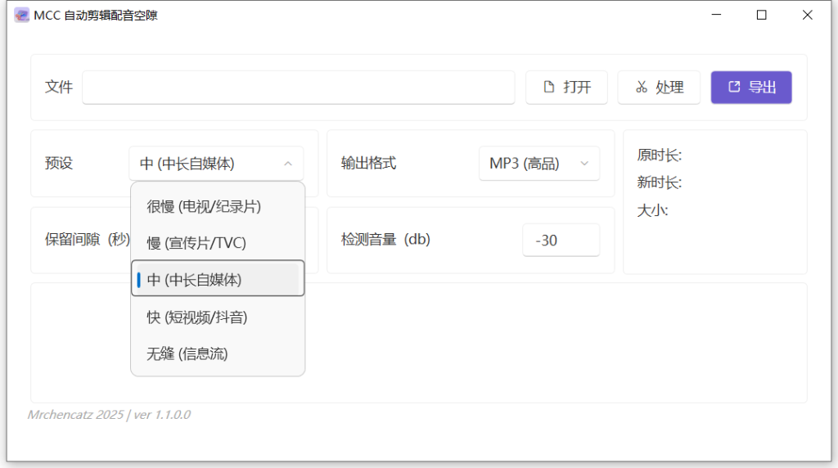This screenshot has width=838, height=468.
Task: Click the MCC app icon in title bar
Action: tap(22, 15)
